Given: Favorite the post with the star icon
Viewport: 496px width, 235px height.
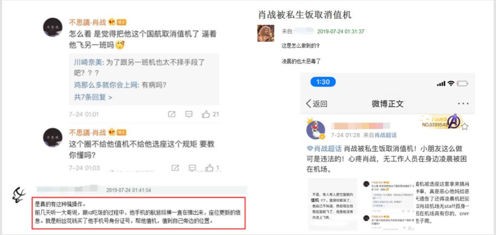Looking at the screenshot, I should pyautogui.click(x=464, y=126).
